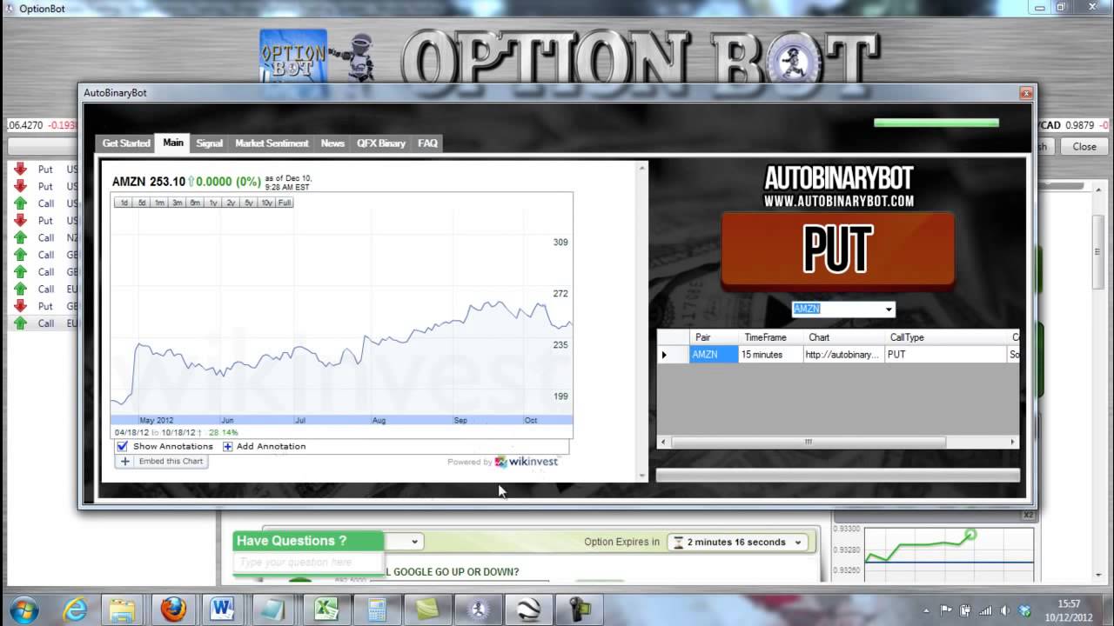Open Firefox from the taskbar
The height and width of the screenshot is (626, 1114).
(x=172, y=609)
